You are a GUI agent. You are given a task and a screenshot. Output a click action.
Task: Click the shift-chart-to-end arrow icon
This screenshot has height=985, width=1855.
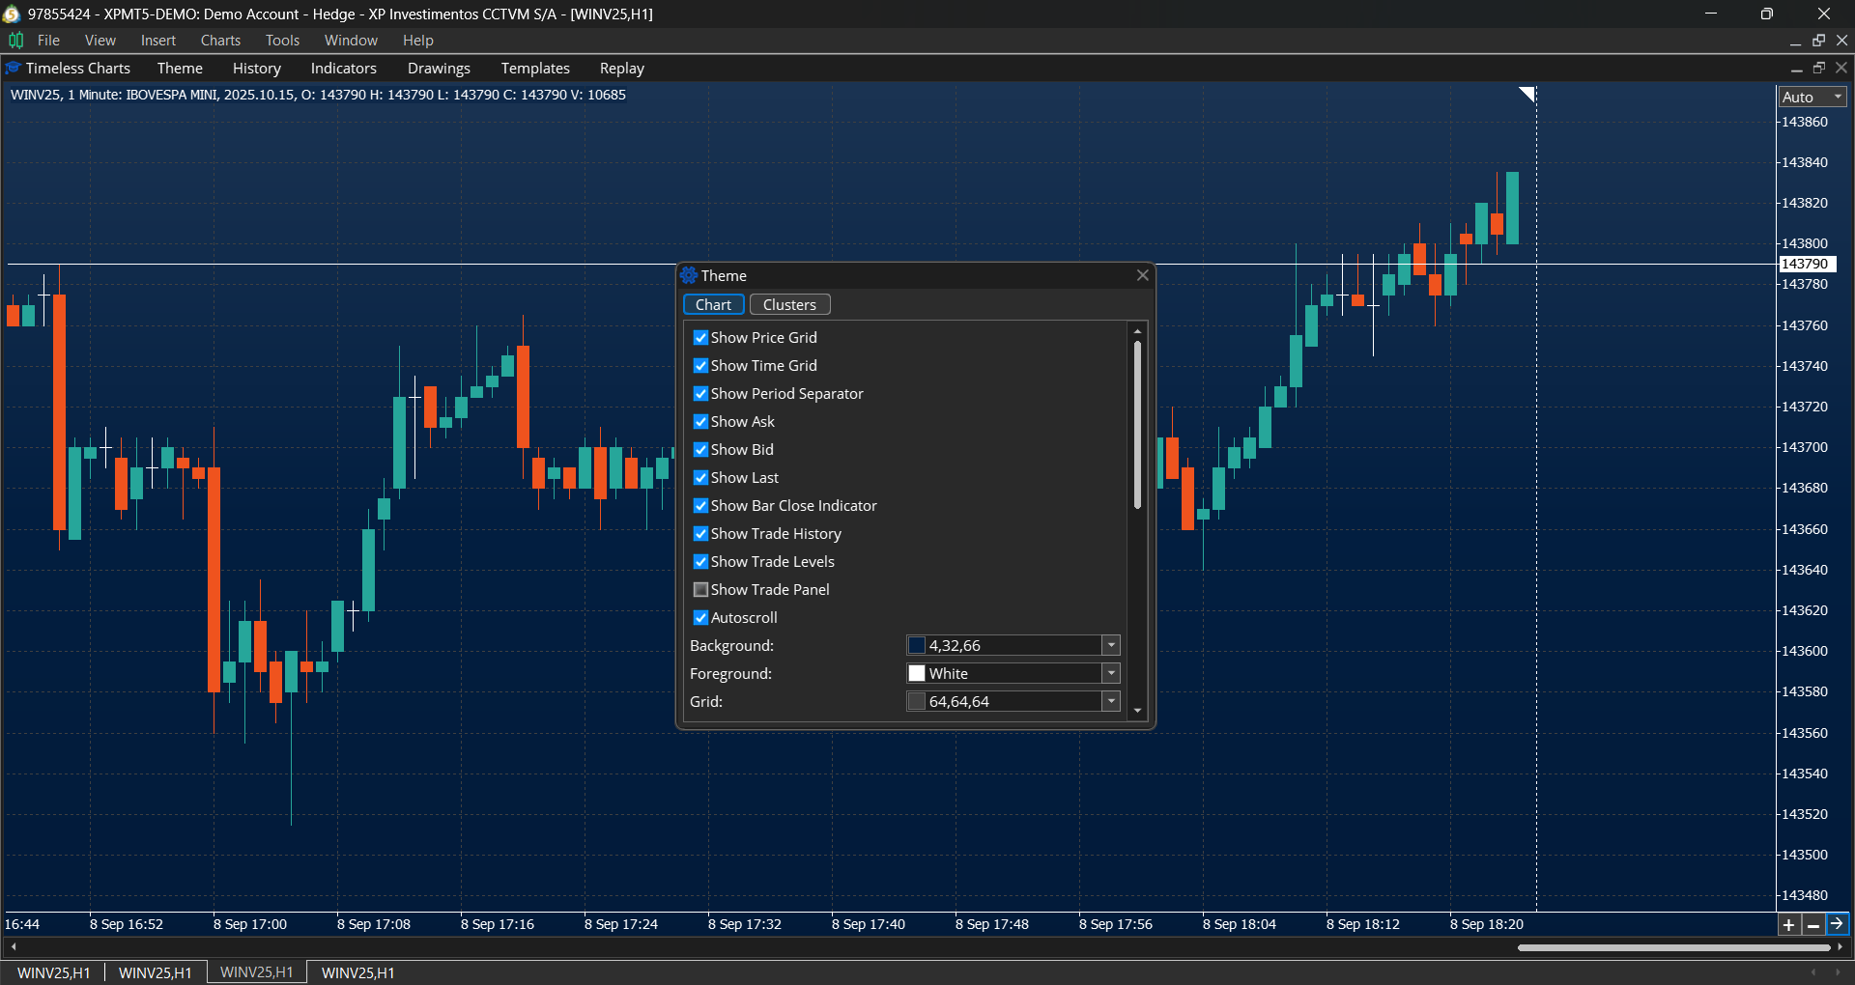coord(1838,924)
